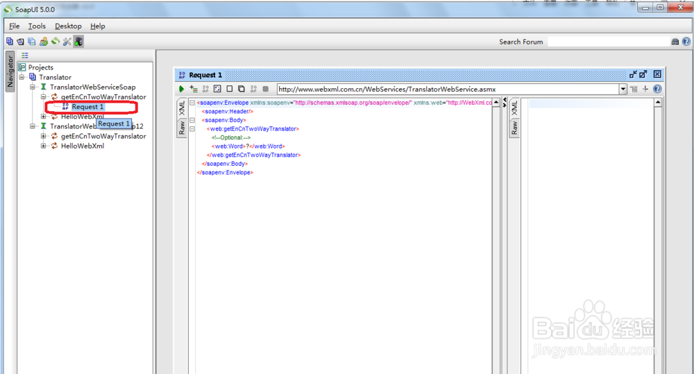Click the SOAP icon in Request 1 title
This screenshot has height=374, width=694.
click(182, 75)
